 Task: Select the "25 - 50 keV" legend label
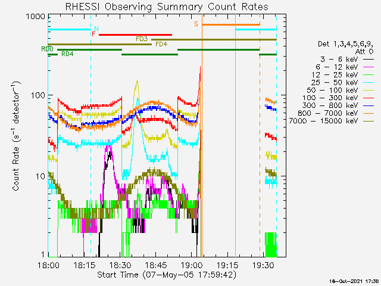pos(335,83)
